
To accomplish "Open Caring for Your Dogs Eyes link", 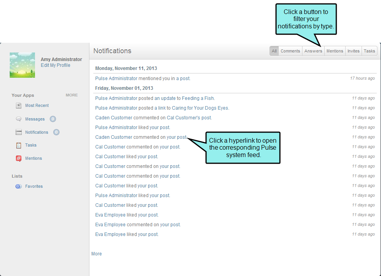I will 200,108.
